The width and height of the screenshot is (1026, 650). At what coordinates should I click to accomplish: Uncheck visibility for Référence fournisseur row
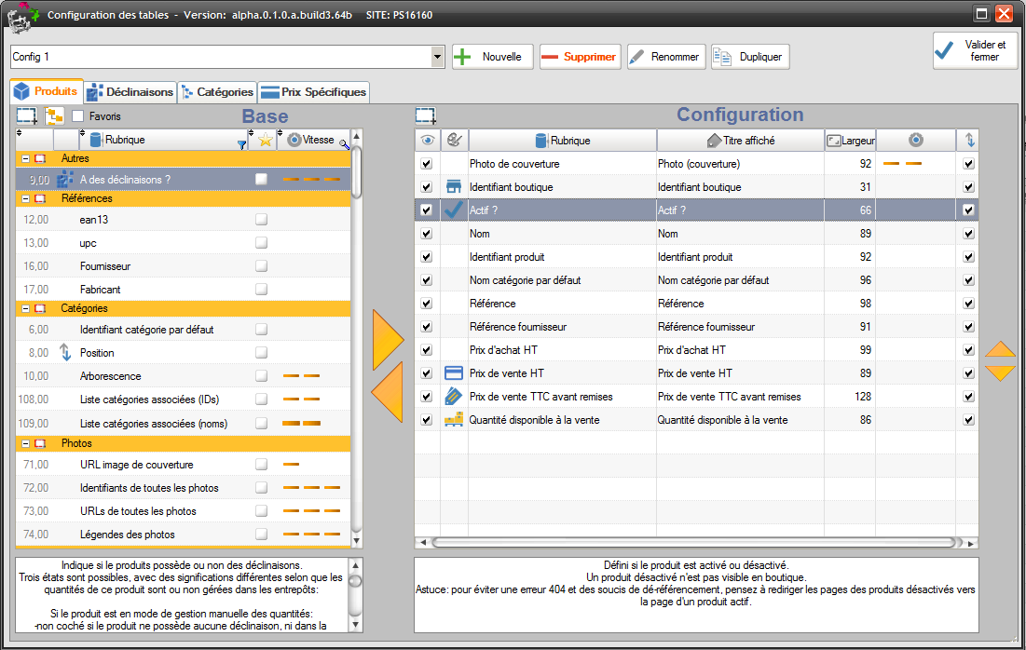(427, 326)
